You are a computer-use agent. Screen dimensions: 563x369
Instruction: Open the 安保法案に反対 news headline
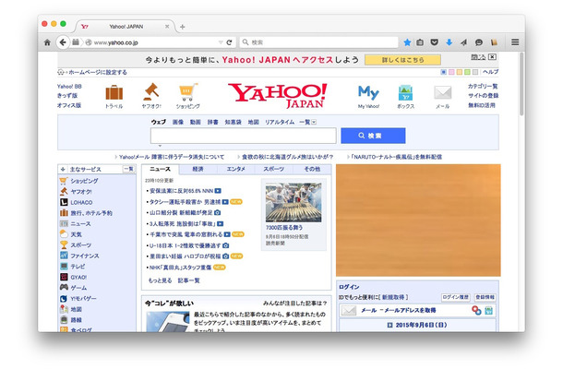(x=181, y=191)
